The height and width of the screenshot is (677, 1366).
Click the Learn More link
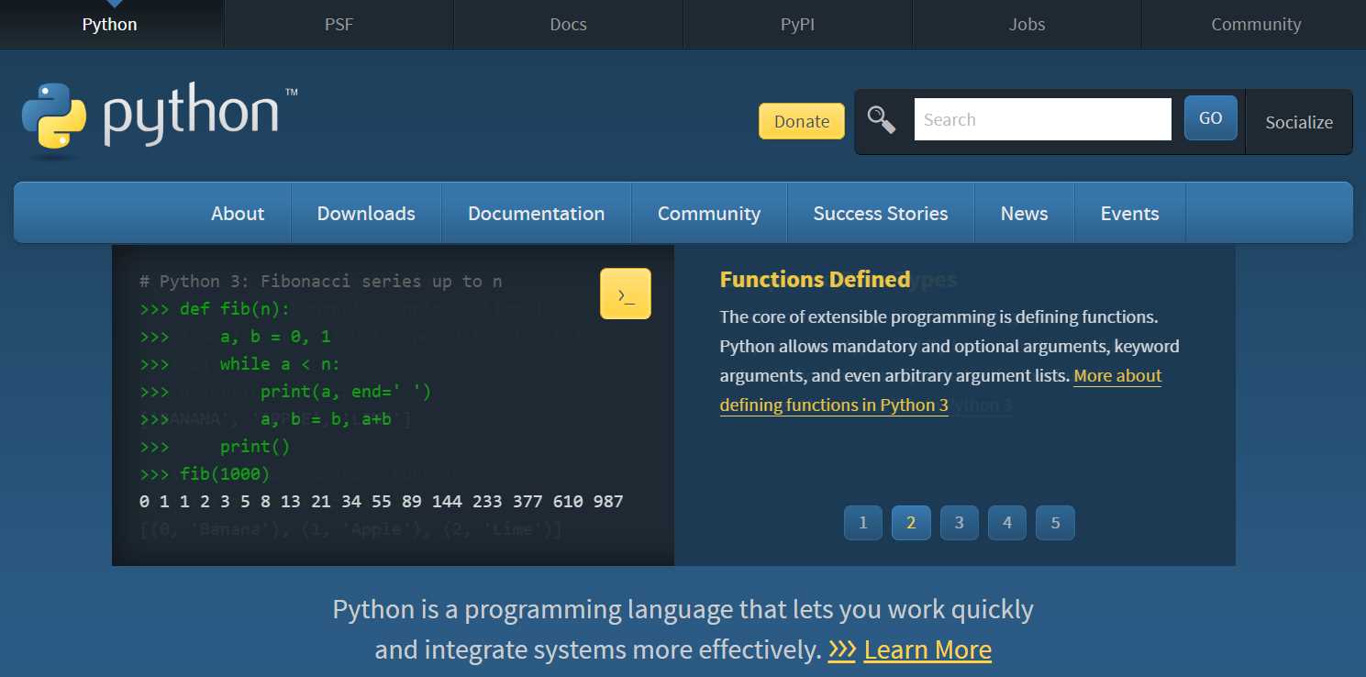coord(927,649)
